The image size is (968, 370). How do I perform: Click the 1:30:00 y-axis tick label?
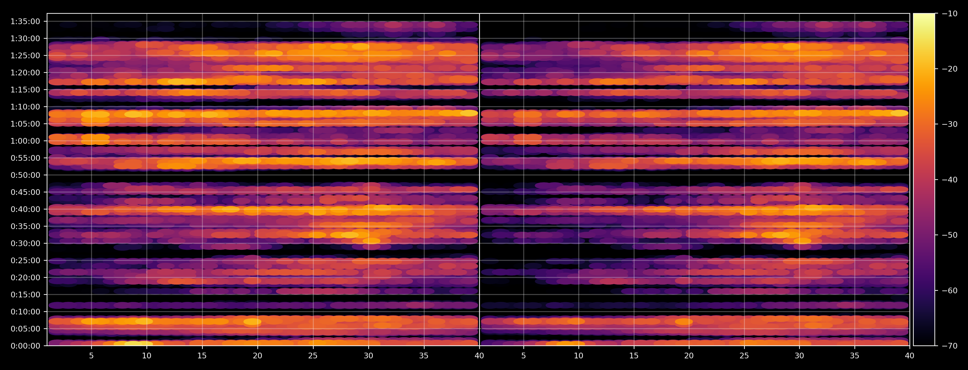(25, 39)
